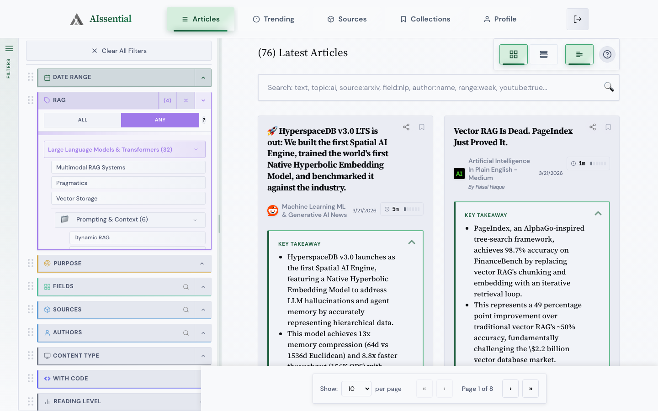Collapse the Fields filter

click(203, 287)
